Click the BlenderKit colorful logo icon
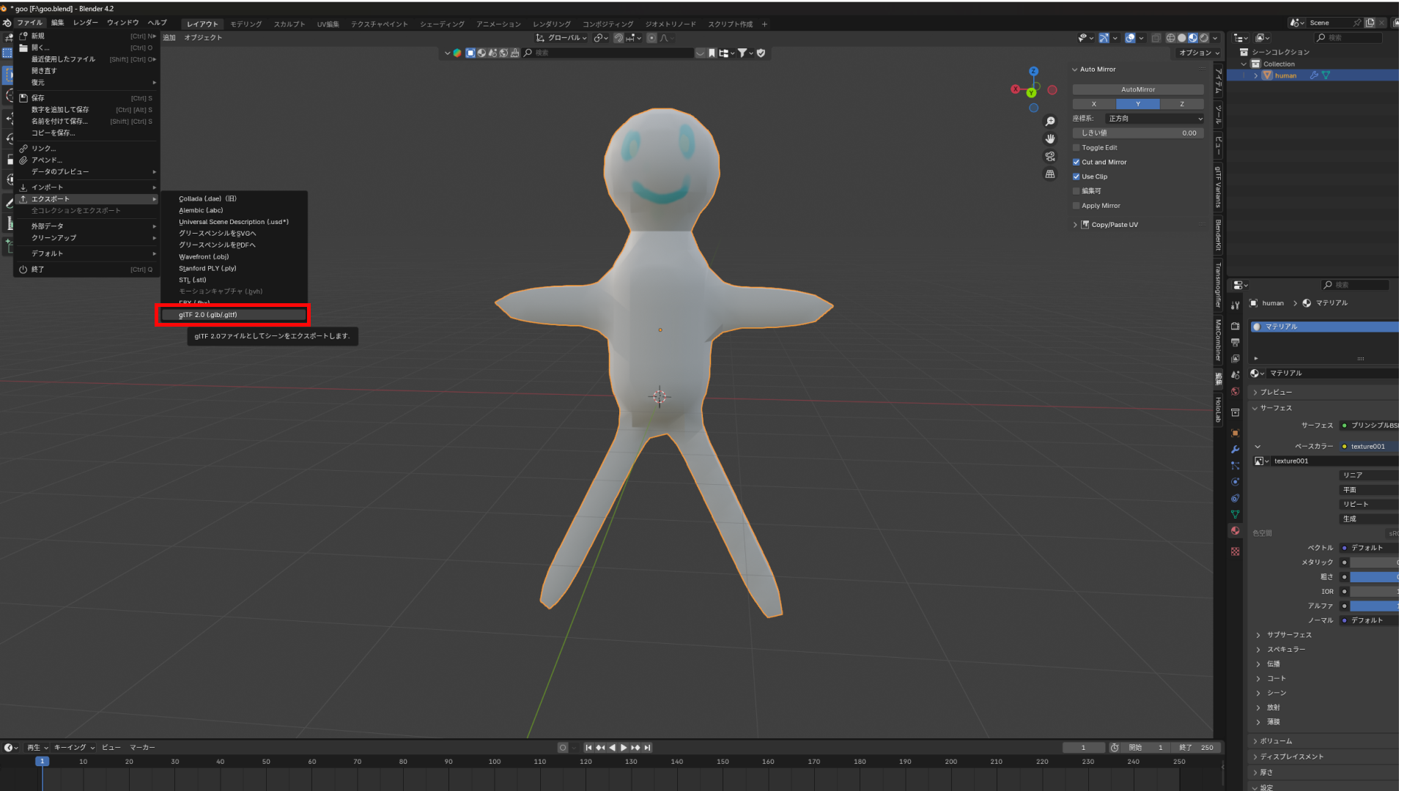1407x791 pixels. coord(457,53)
